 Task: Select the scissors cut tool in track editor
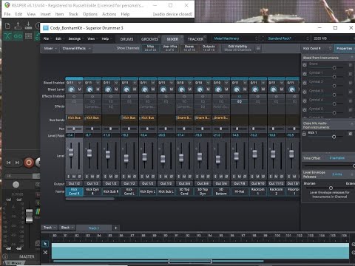pyautogui.click(x=45, y=252)
